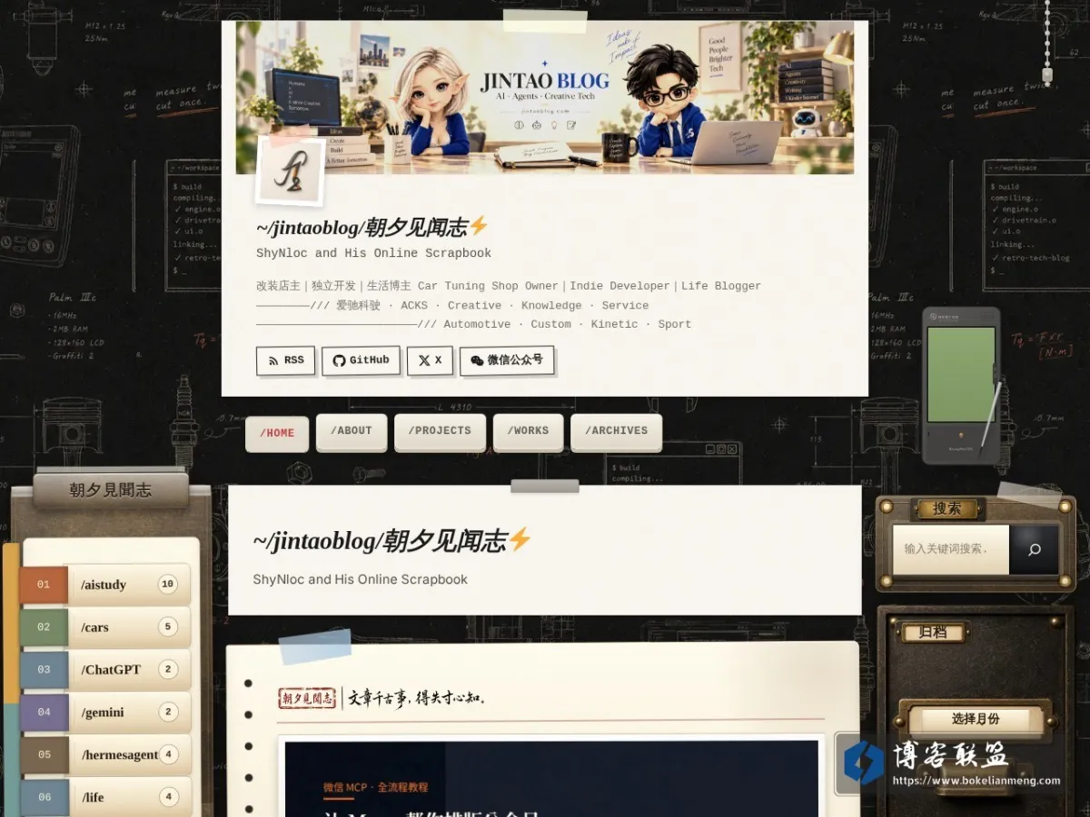Click the "Car Tuning Shop Owner" description text
This screenshot has height=817, width=1090.
[x=488, y=286]
